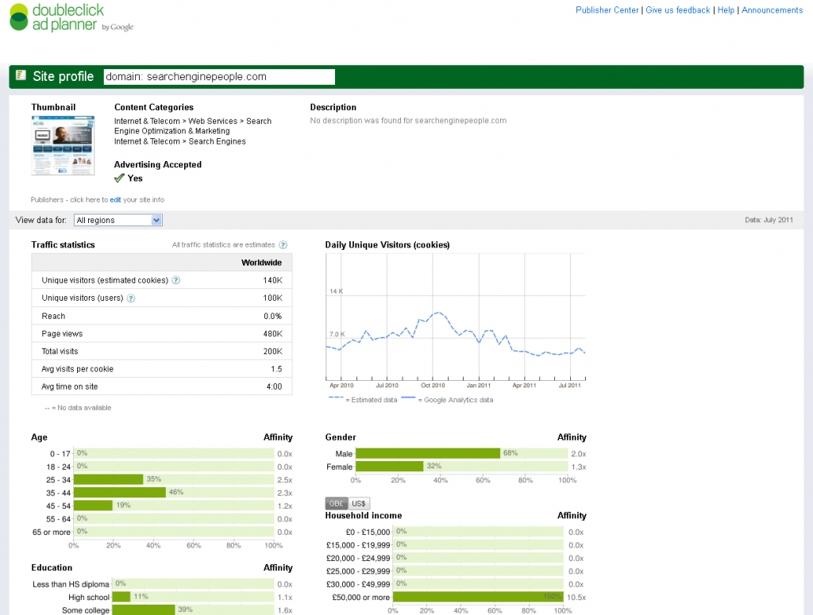Switch household income currency to GB£
Viewport: 813px width, 615px height.
[336, 504]
